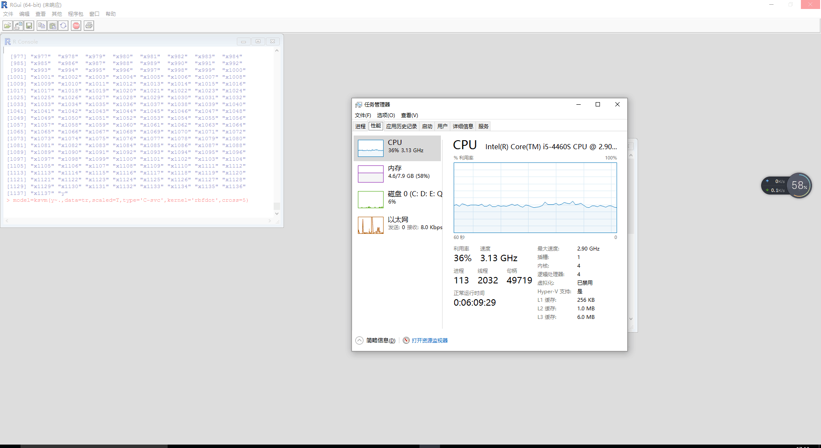Viewport: 821px width, 448px height.
Task: Minimize the Task Manager window
Action: [579, 104]
